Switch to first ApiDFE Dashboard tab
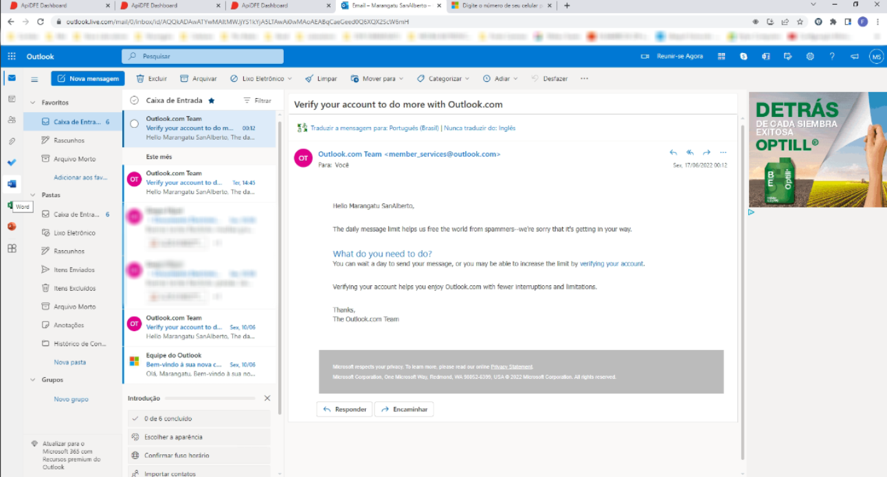Image resolution: width=887 pixels, height=477 pixels. point(57,5)
